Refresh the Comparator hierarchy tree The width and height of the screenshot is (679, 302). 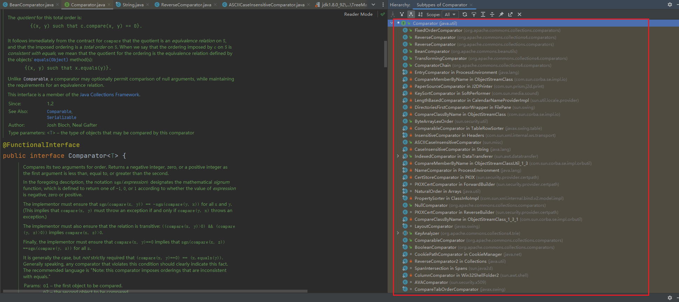click(x=465, y=14)
